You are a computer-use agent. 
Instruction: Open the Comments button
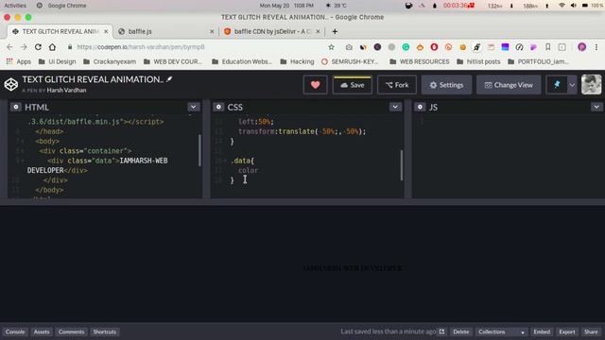72,331
